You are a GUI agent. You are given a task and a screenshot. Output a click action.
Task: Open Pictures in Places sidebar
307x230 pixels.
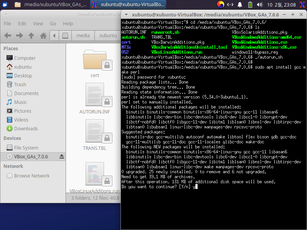pos(33,111)
